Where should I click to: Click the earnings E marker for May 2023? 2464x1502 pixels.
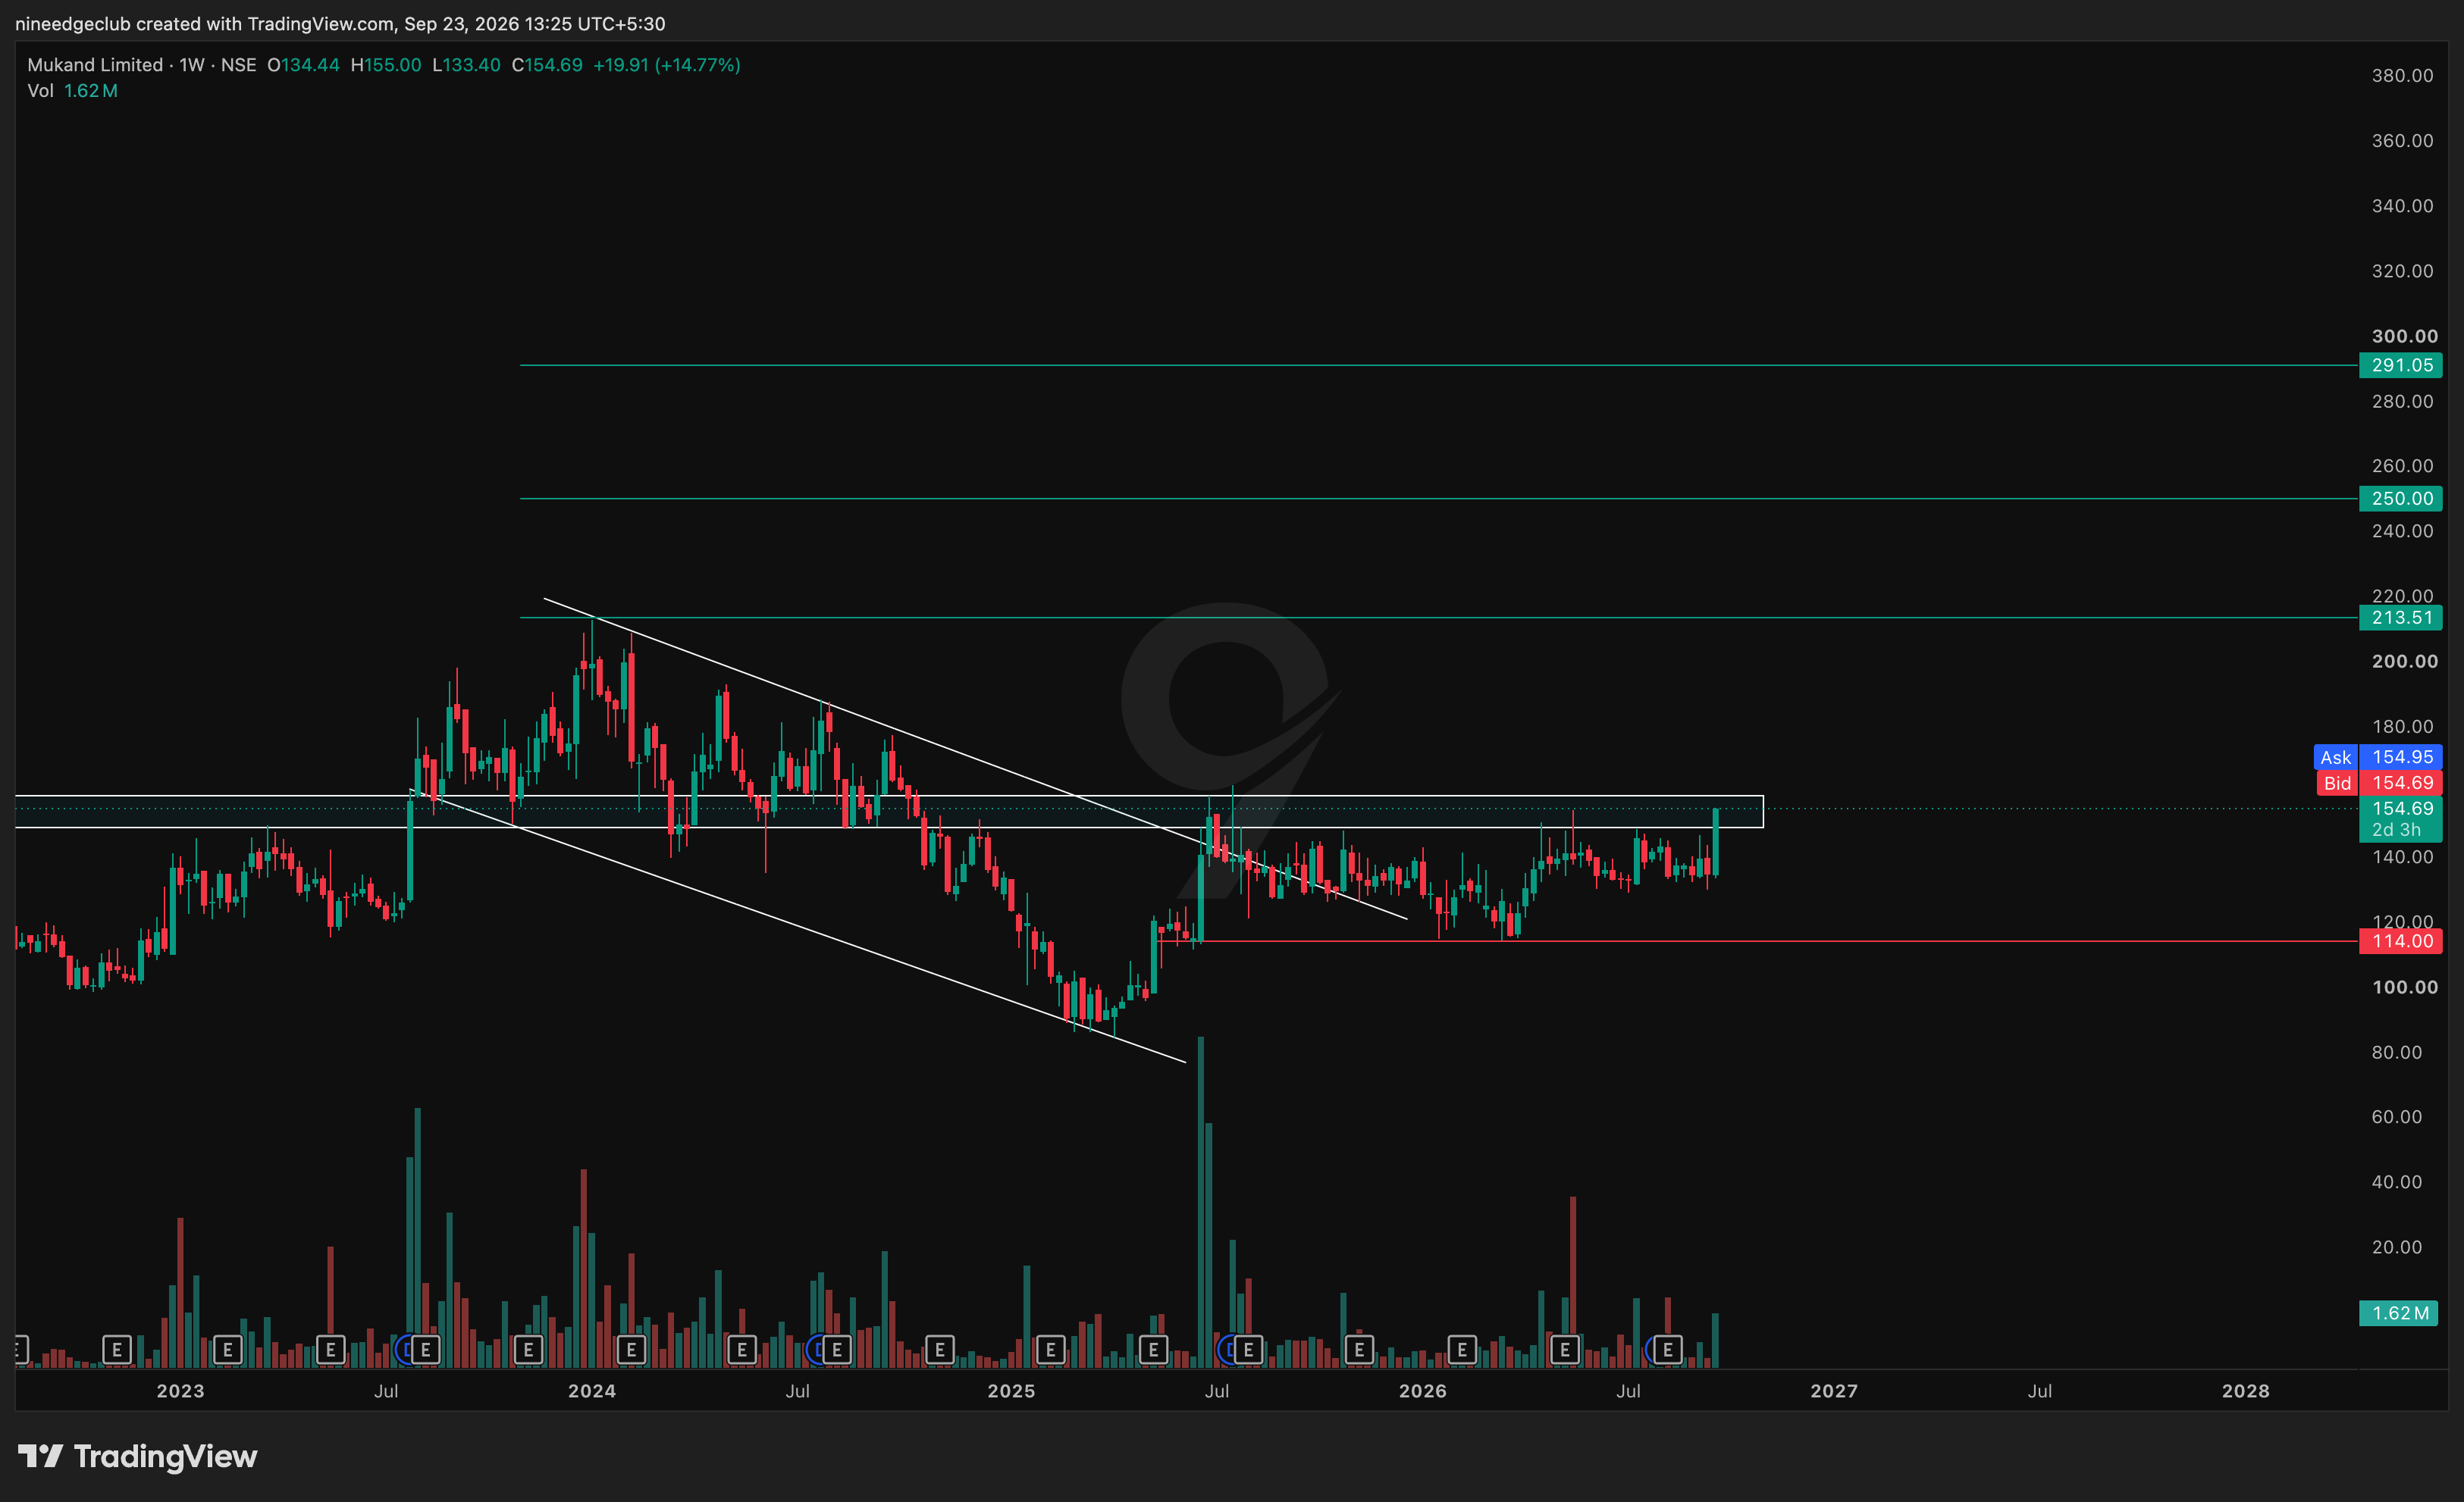[x=331, y=1350]
